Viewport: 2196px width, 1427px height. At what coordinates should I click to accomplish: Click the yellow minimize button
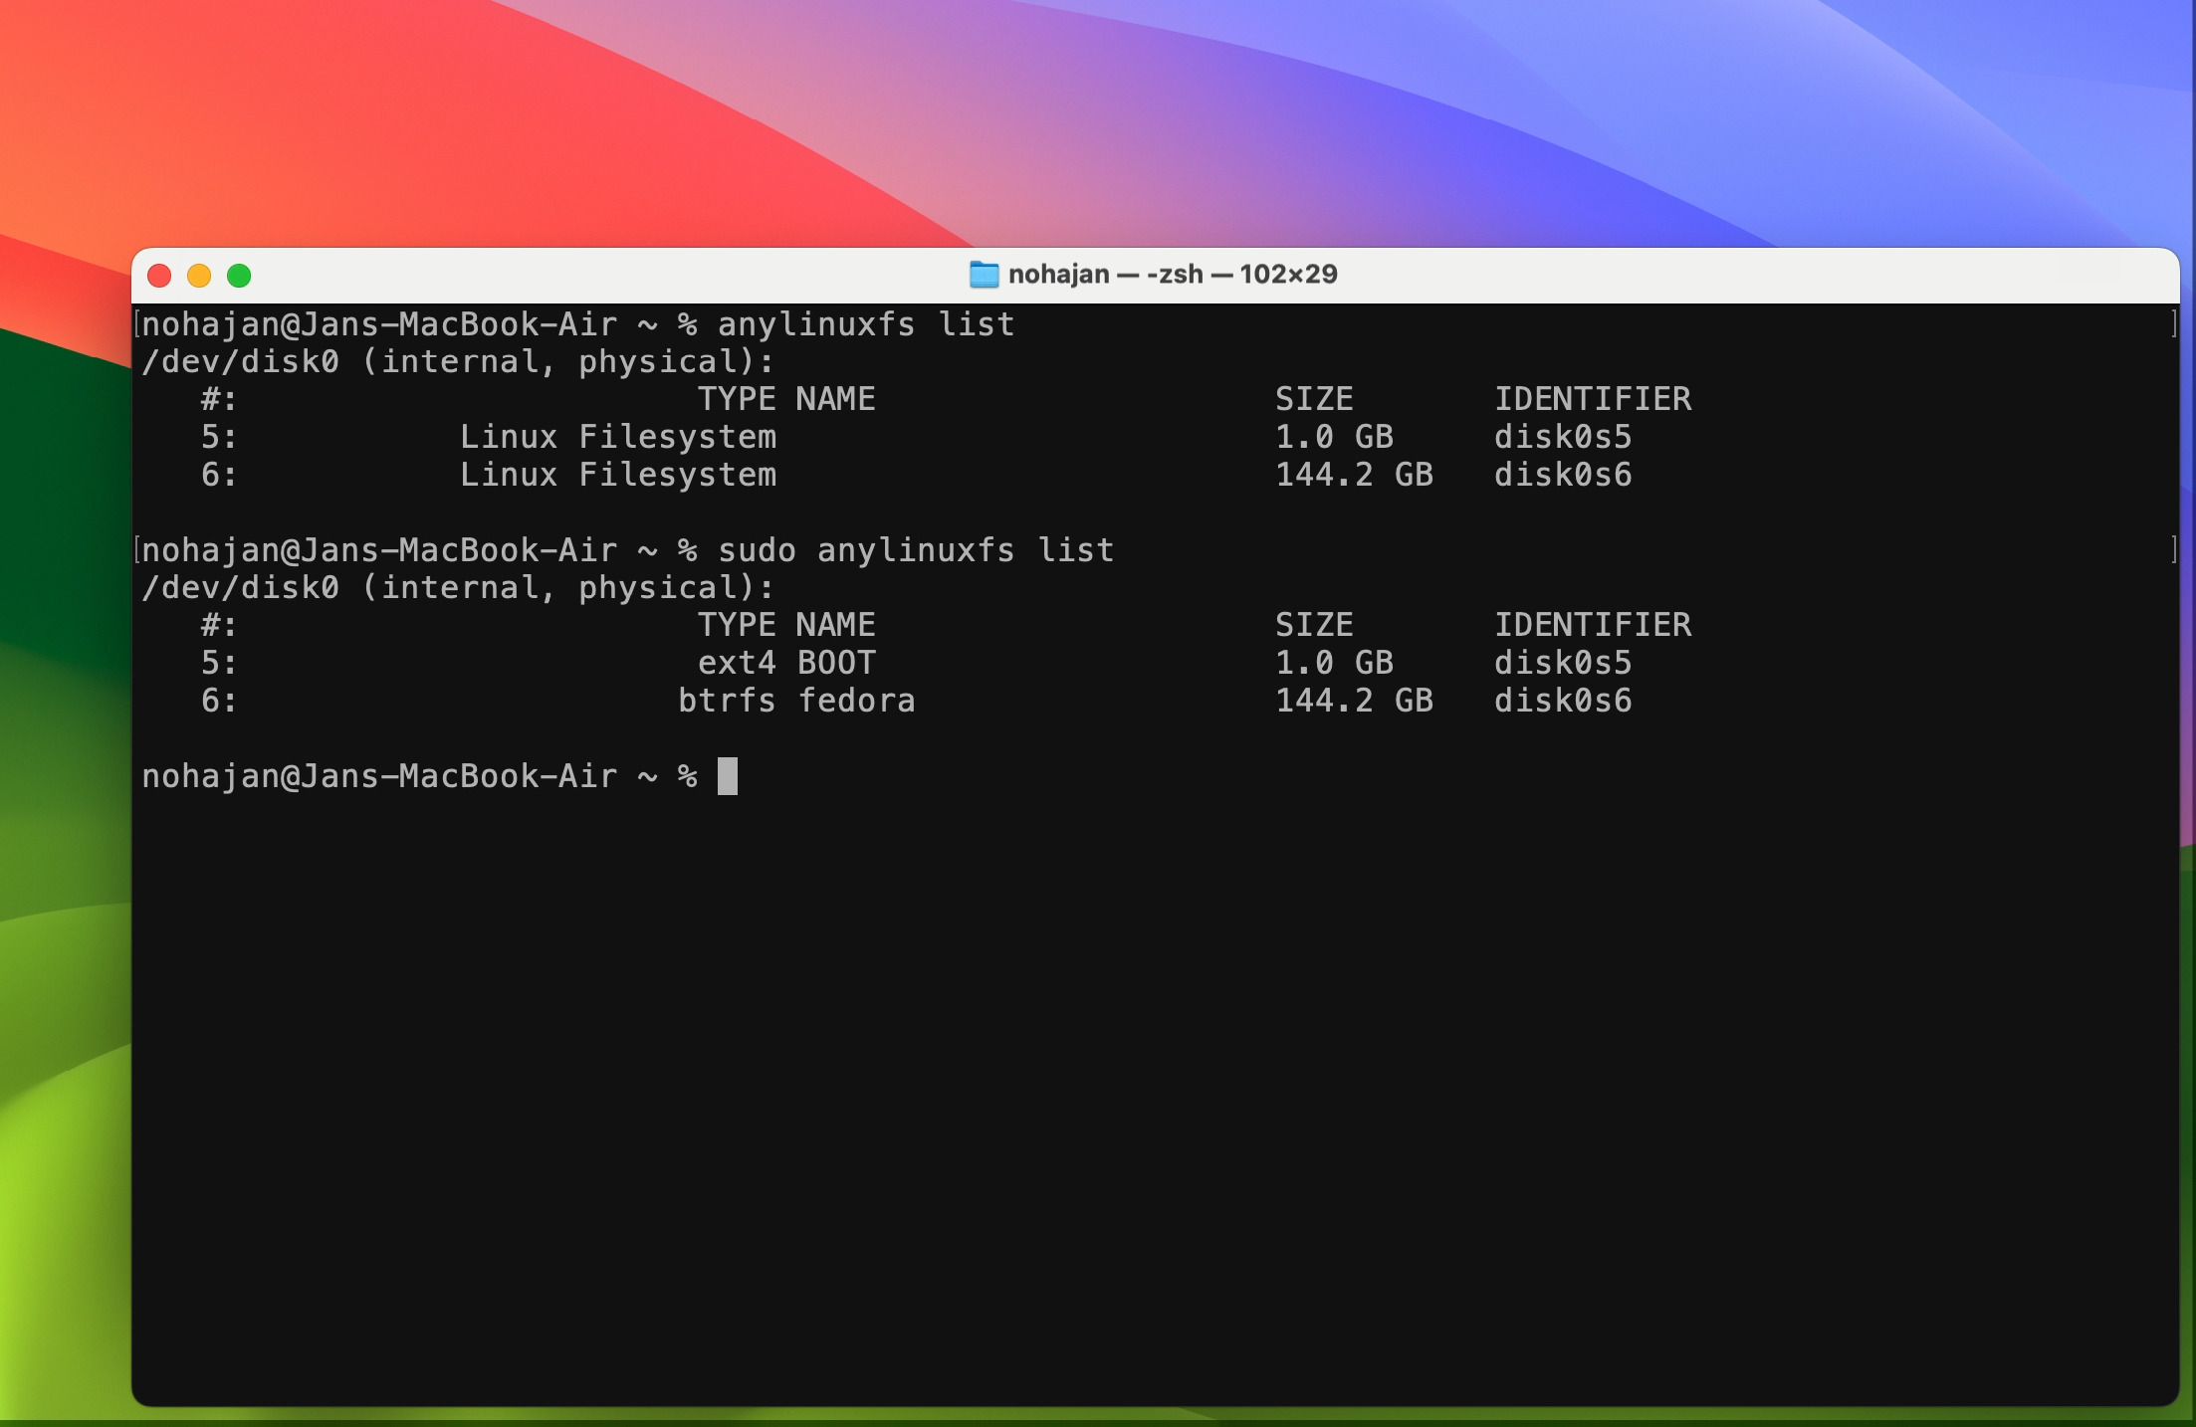[x=200, y=276]
